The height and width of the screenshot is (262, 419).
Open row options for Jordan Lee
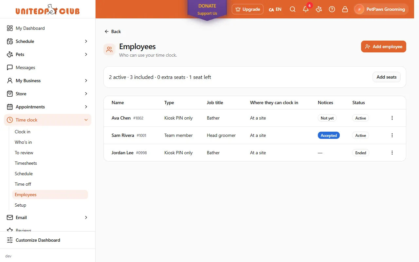coord(392,153)
